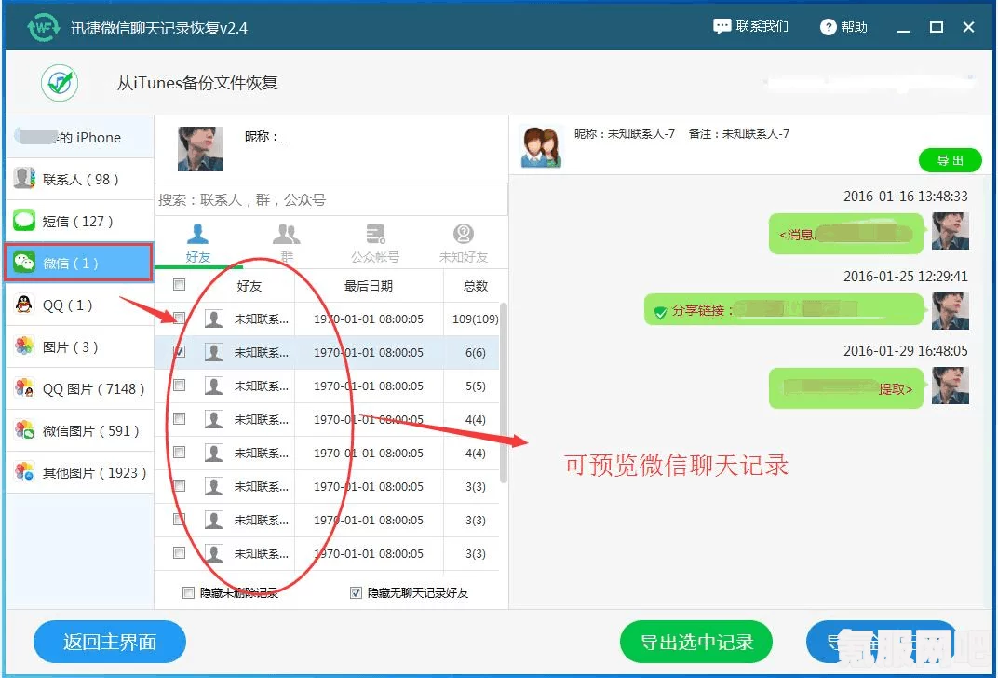998x678 pixels.
Task: Switch to the 群 groups tab
Action: 287,243
